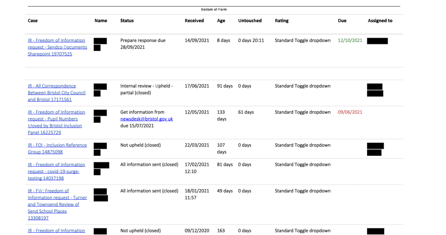Viewport: 446px width, 235px height.
Task: Click the newsdesk@bristol.gov.uk email link
Action: point(146,119)
